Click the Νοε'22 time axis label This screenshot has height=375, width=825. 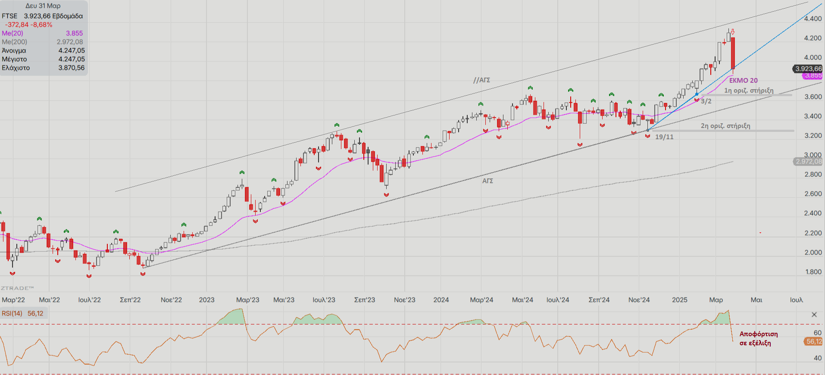171,300
